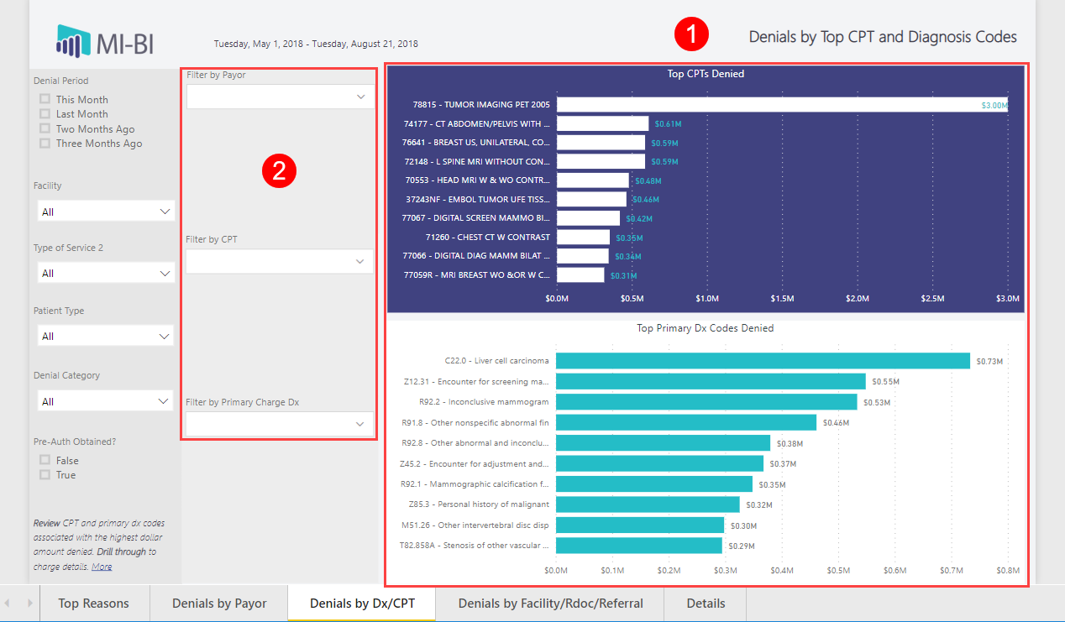Expand the Facility dropdown
1065x622 pixels.
[x=106, y=212]
